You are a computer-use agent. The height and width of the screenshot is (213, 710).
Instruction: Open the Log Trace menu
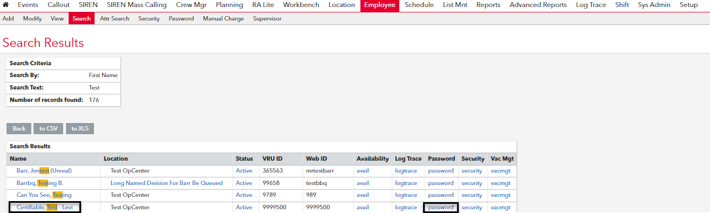click(x=591, y=5)
